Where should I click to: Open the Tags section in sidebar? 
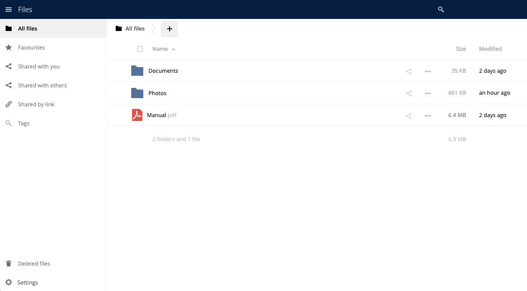click(23, 123)
